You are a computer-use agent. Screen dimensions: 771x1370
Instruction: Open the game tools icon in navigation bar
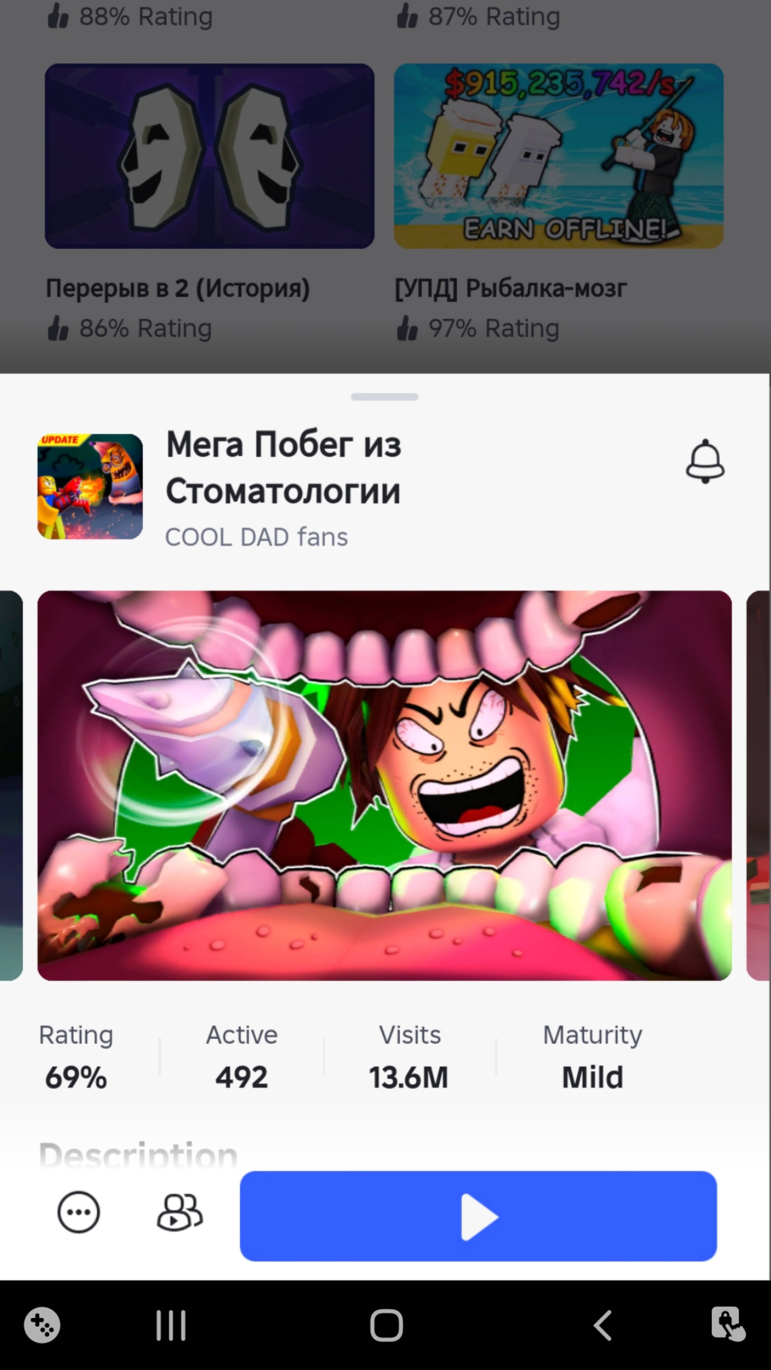42,1325
